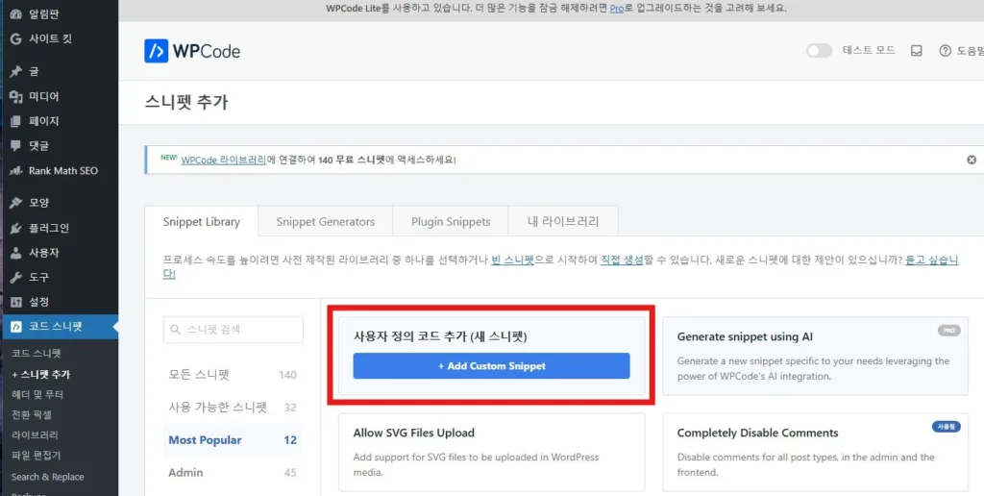The width and height of the screenshot is (984, 496).
Task: Click the PRO badge on AI card
Action: 948,331
